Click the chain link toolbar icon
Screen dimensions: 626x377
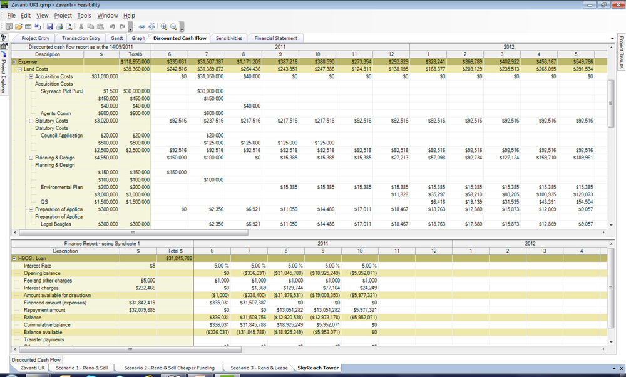tap(142, 27)
